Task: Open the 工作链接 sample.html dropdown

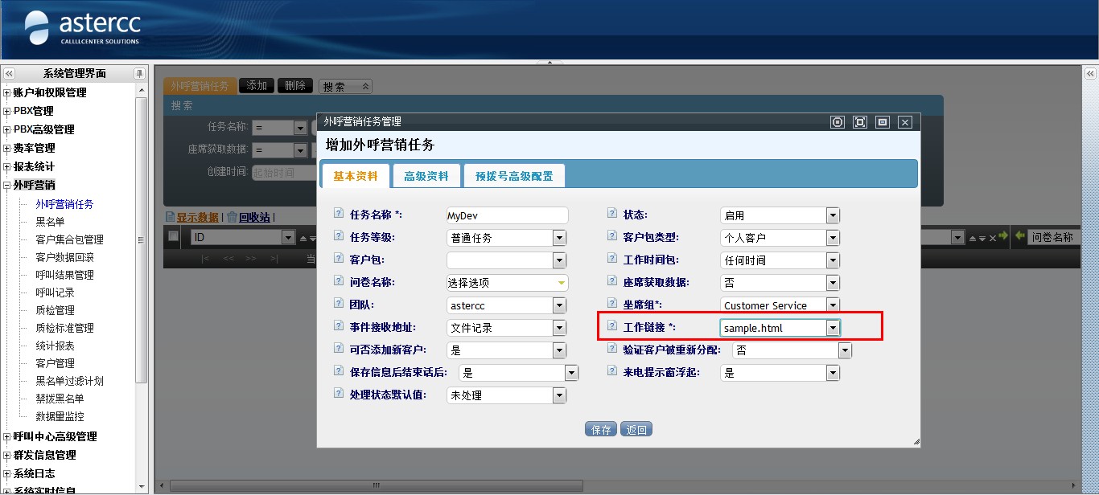Action: [x=833, y=328]
